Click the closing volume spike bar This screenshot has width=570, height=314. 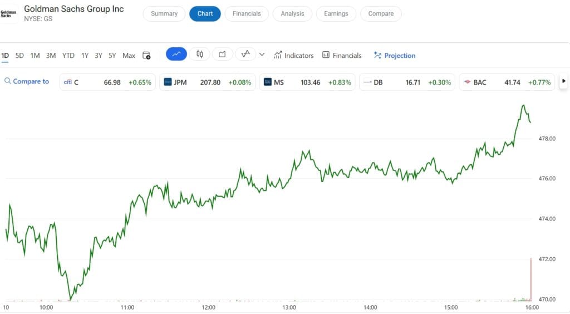[531, 279]
